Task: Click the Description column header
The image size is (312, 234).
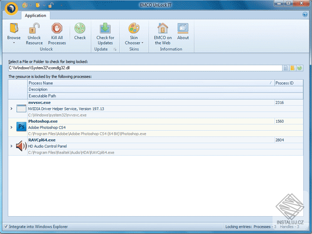Action: (x=165, y=89)
